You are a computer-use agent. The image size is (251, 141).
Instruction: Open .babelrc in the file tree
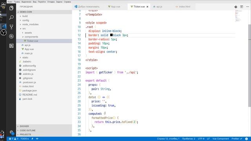[44, 61]
